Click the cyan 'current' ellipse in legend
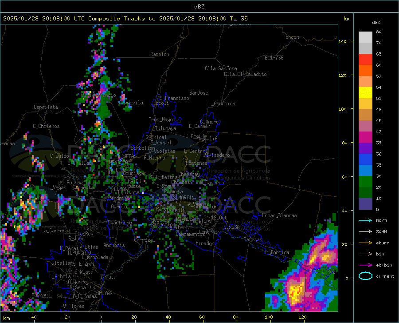399x323 pixels. [365, 276]
